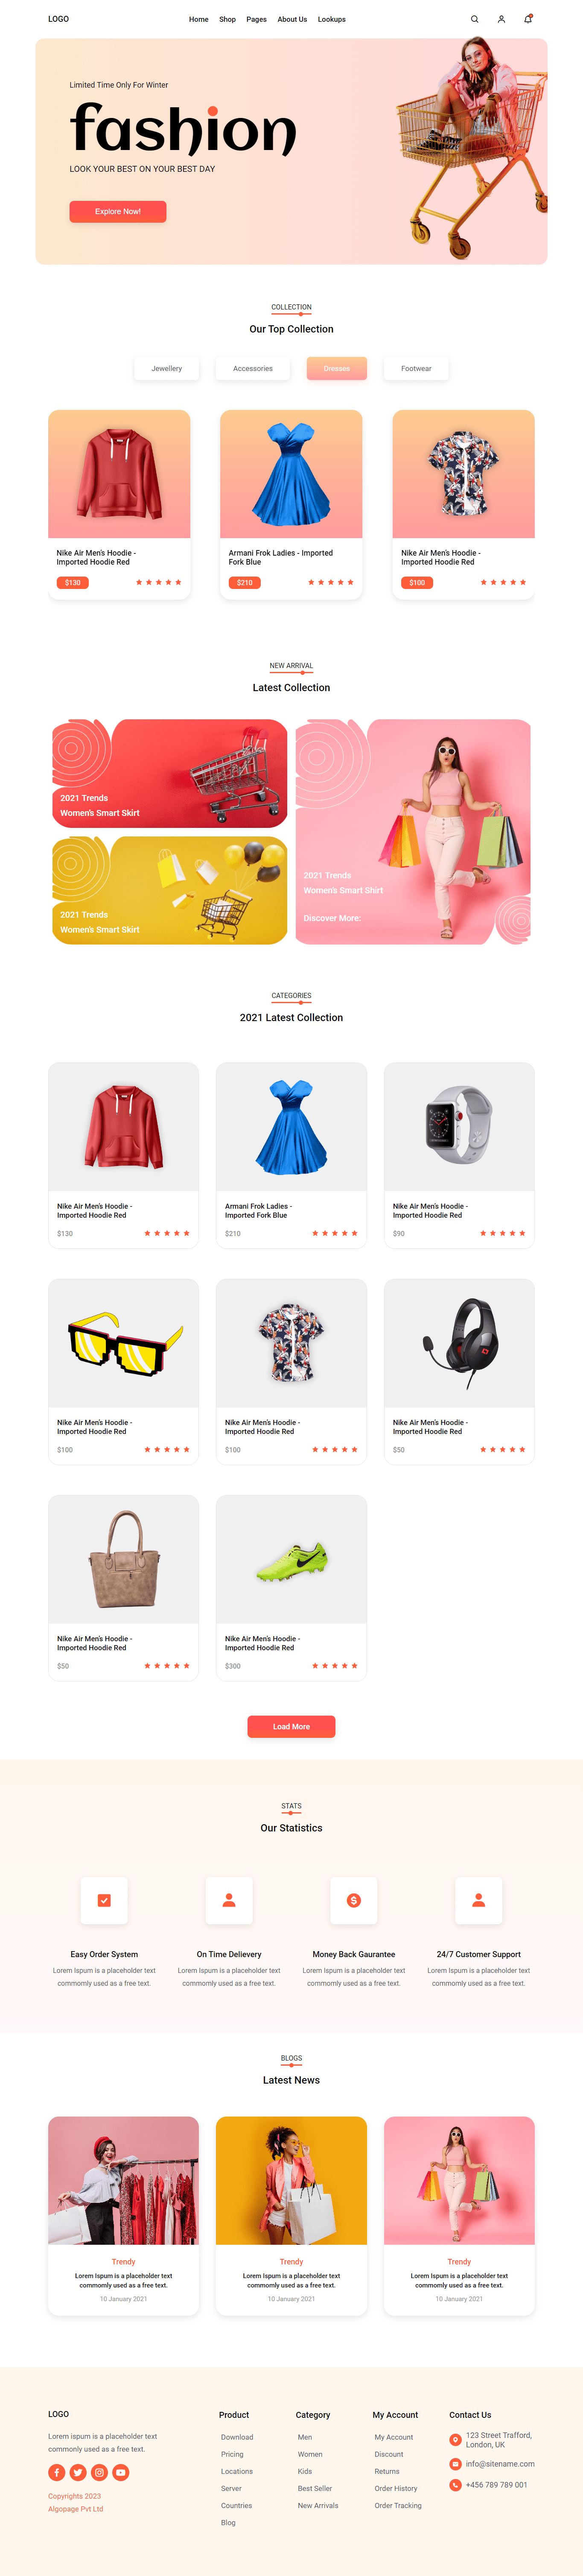Open the Twitter social icon
583x2576 pixels.
click(x=78, y=2472)
